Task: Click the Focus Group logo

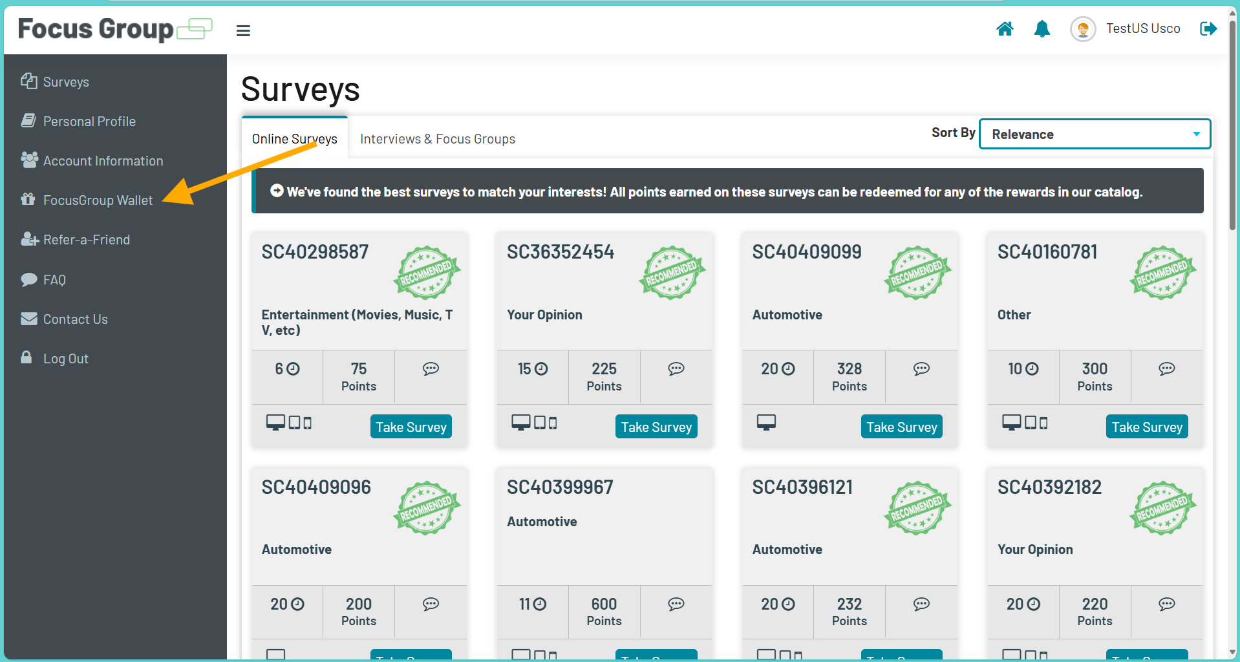Action: point(115,29)
